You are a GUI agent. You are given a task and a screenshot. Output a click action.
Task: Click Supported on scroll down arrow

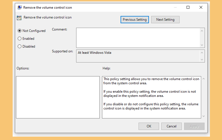coord(202,60)
